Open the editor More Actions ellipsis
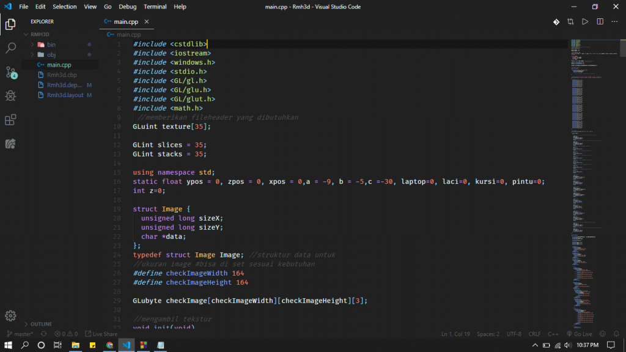 (x=614, y=21)
